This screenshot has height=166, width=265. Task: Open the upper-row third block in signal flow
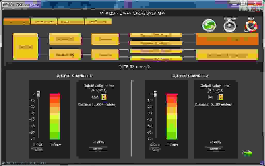(105, 39)
